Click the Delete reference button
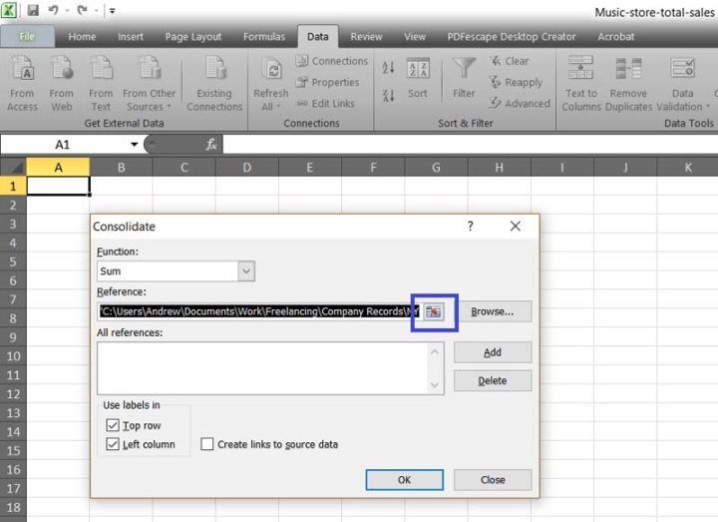This screenshot has height=522, width=718. 493,381
